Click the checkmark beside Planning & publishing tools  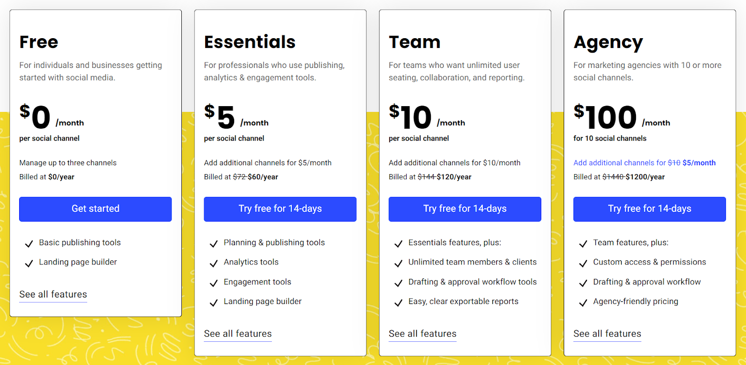click(x=214, y=243)
